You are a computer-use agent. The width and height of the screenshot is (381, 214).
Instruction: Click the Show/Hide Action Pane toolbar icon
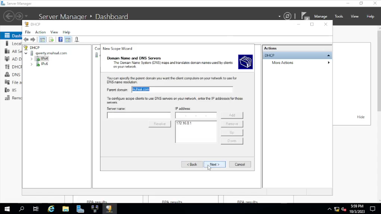tap(68, 40)
